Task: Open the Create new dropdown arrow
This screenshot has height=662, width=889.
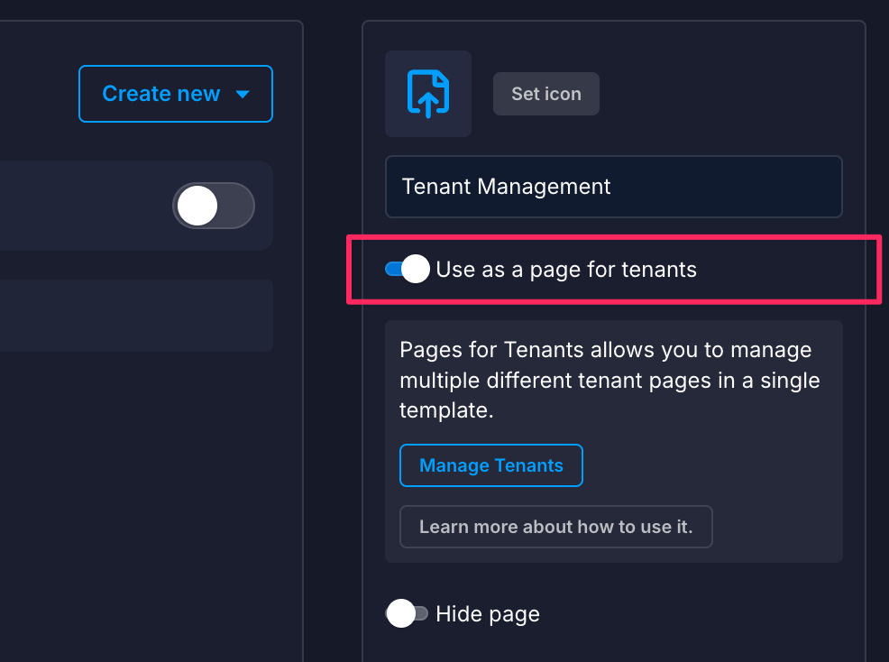Action: click(243, 94)
